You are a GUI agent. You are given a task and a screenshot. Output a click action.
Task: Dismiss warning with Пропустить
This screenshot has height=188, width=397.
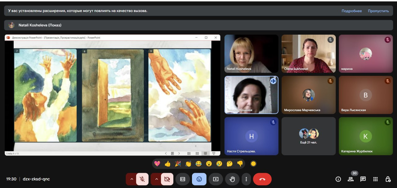pos(378,11)
